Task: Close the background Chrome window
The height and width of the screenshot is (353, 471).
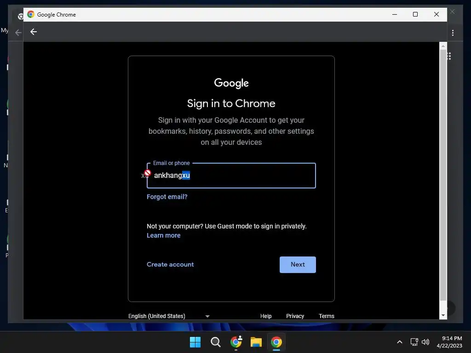Action: (453, 11)
